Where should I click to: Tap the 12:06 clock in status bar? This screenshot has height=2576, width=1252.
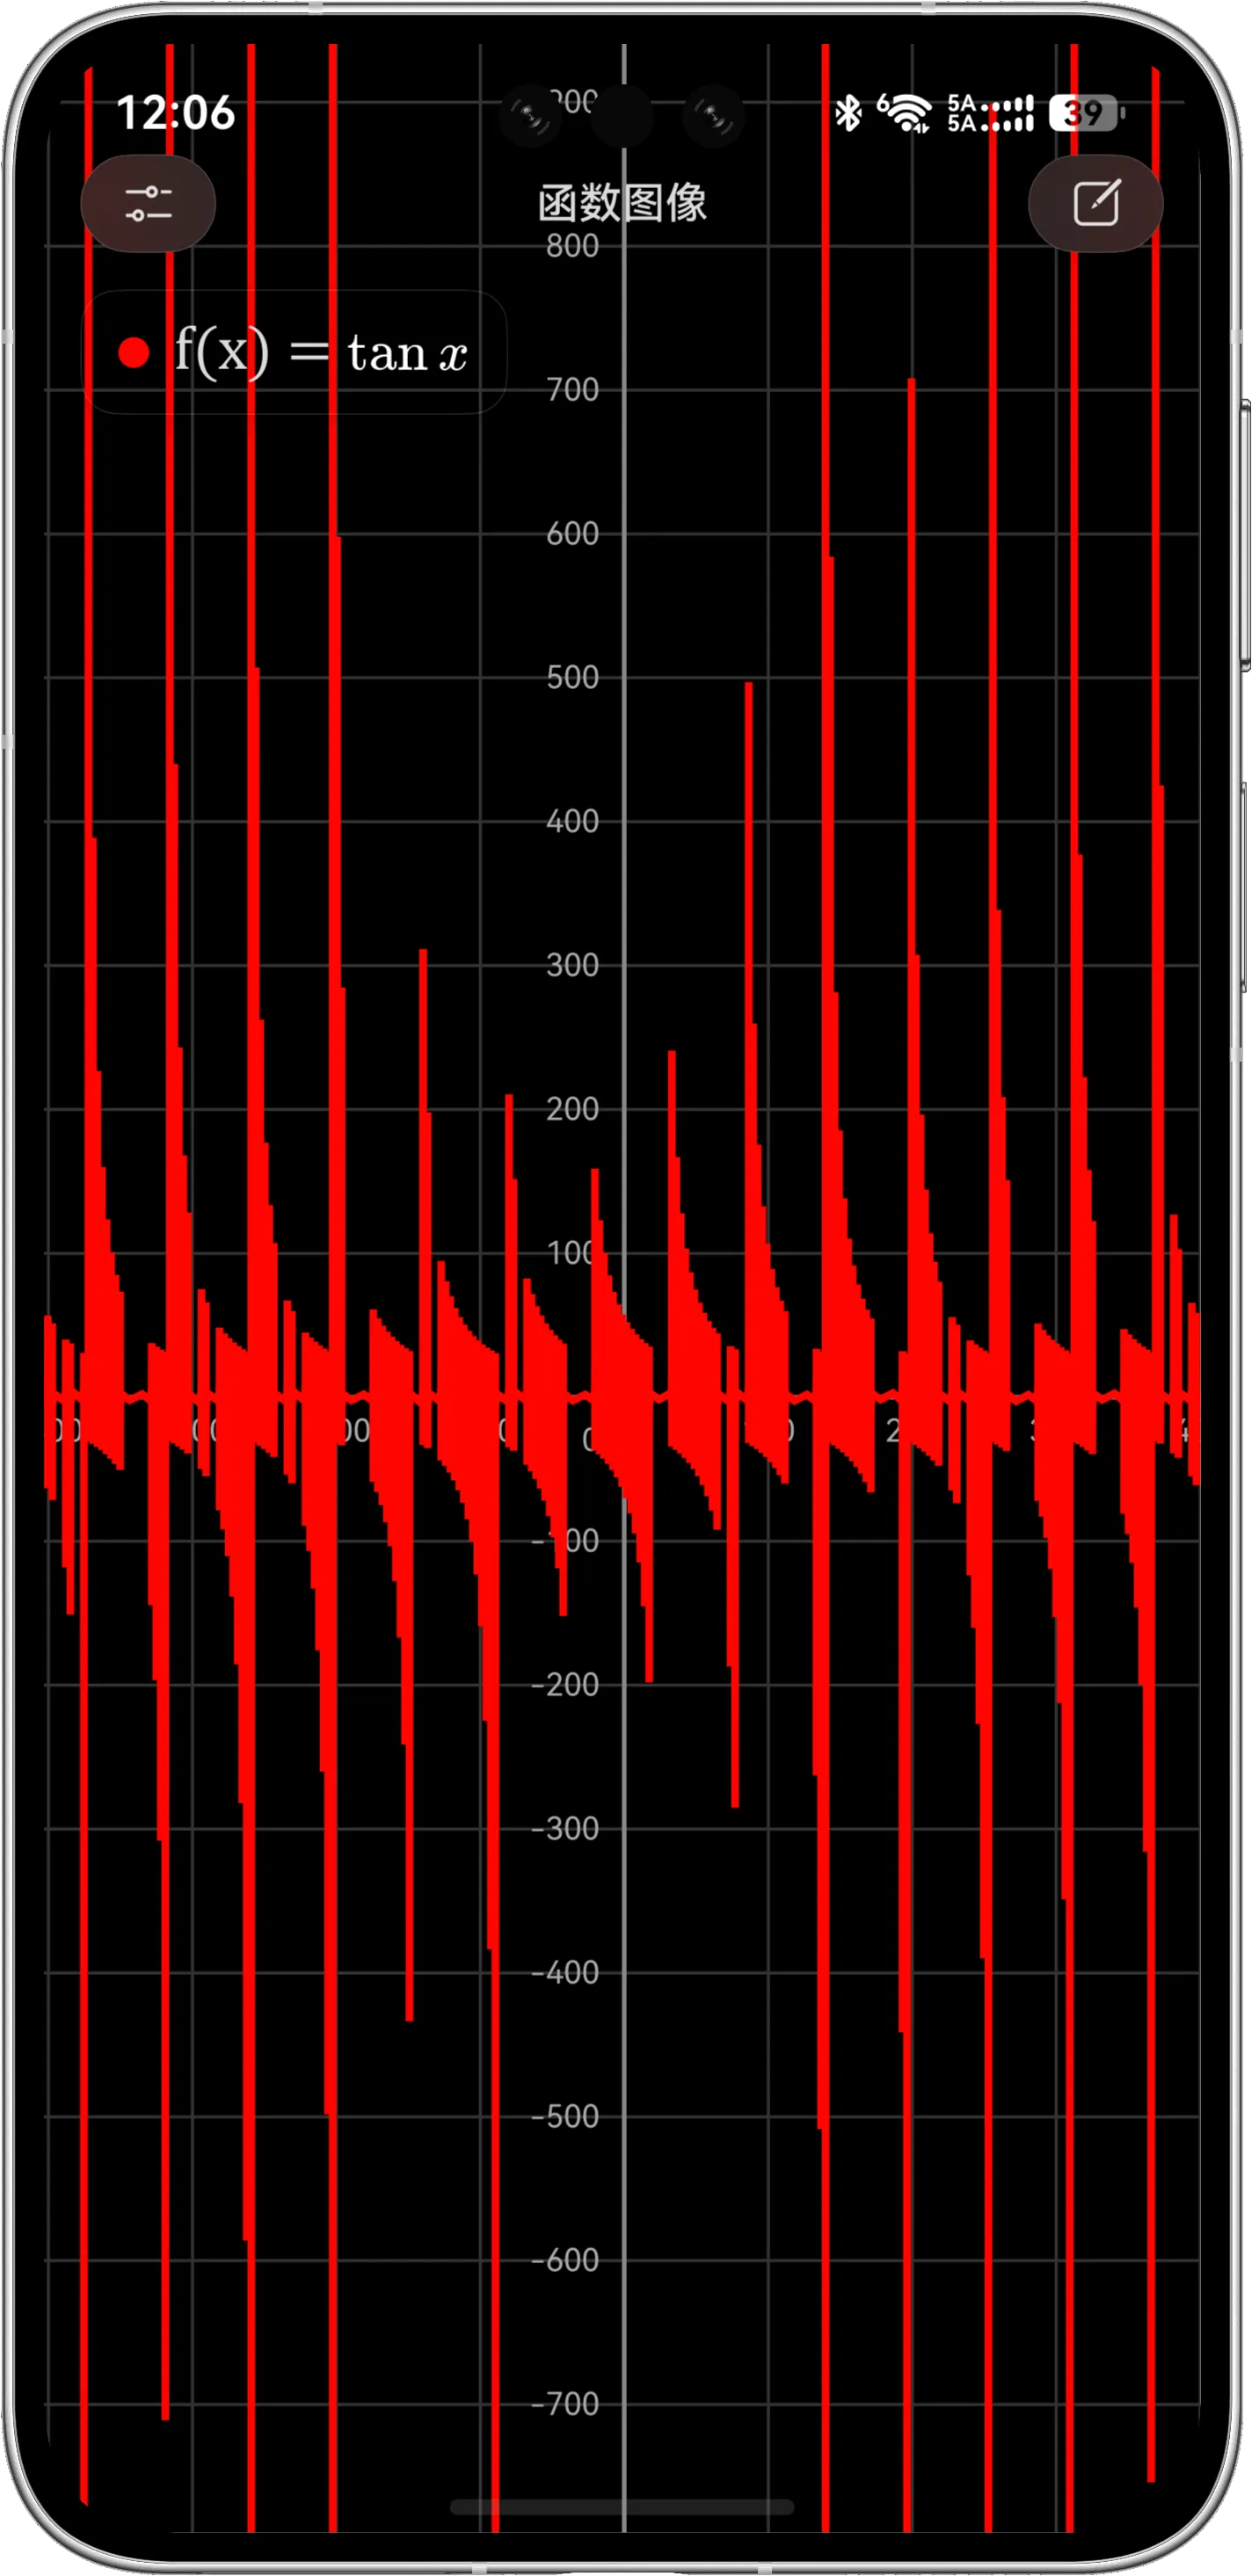[x=176, y=112]
